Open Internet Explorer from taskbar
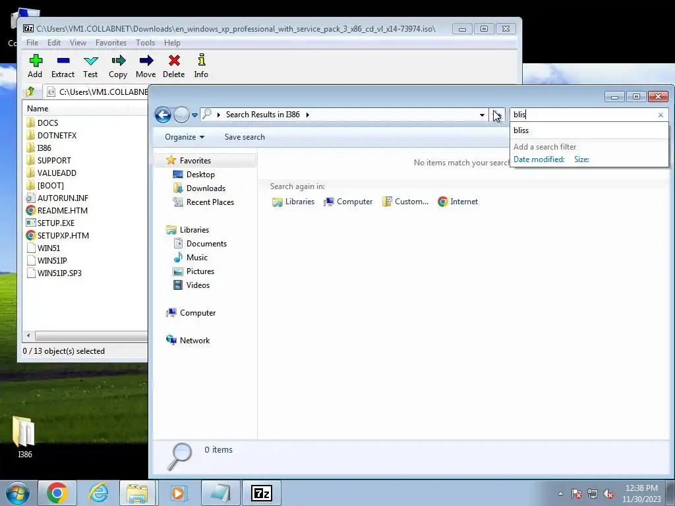This screenshot has height=506, width=675. pos(98,493)
